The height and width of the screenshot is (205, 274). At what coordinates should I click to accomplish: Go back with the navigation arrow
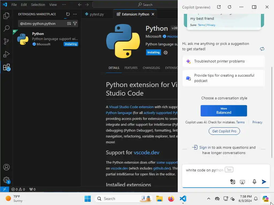click(x=80, y=5)
